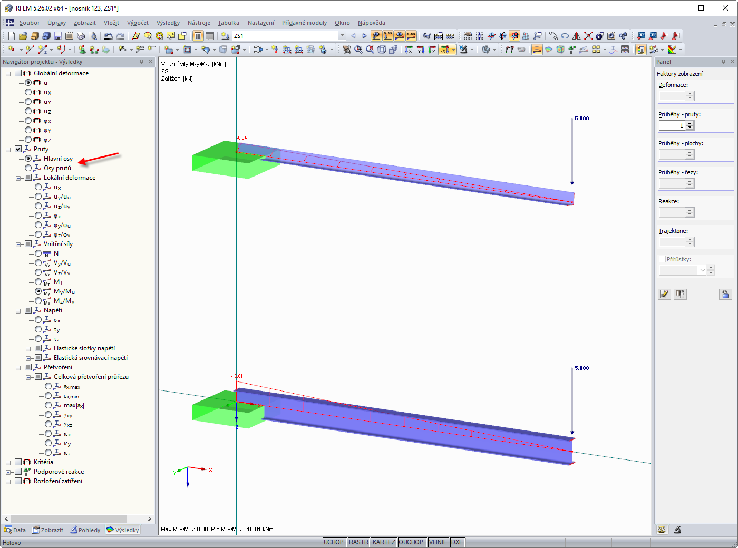Click the View in Y direction icon
Viewport: 738px width, 548px height.
(x=421, y=50)
